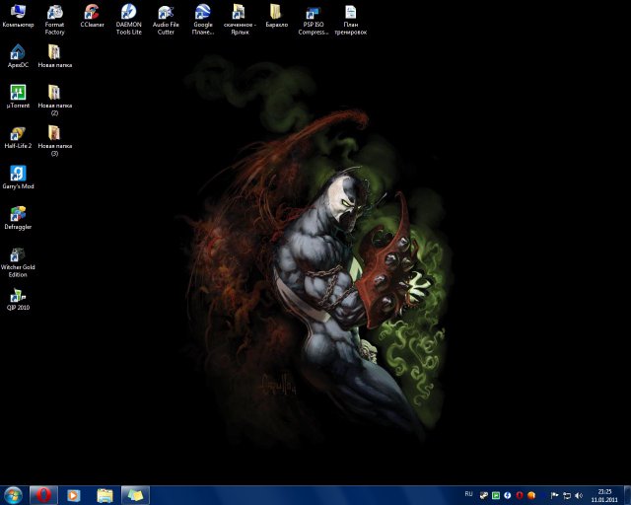This screenshot has height=505, width=631.
Task: Click the Garry's Mod desktop icon
Action: (18, 174)
